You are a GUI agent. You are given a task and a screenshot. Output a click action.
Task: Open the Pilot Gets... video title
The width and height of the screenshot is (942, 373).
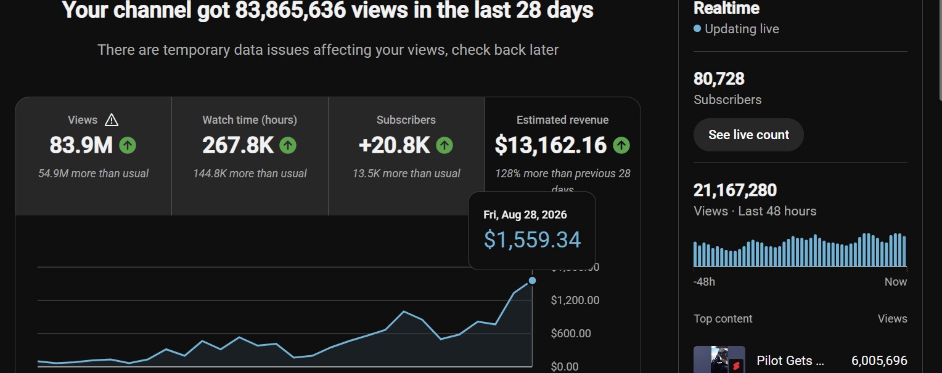tap(790, 361)
